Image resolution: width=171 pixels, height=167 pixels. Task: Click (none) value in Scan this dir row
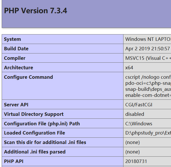(133, 142)
